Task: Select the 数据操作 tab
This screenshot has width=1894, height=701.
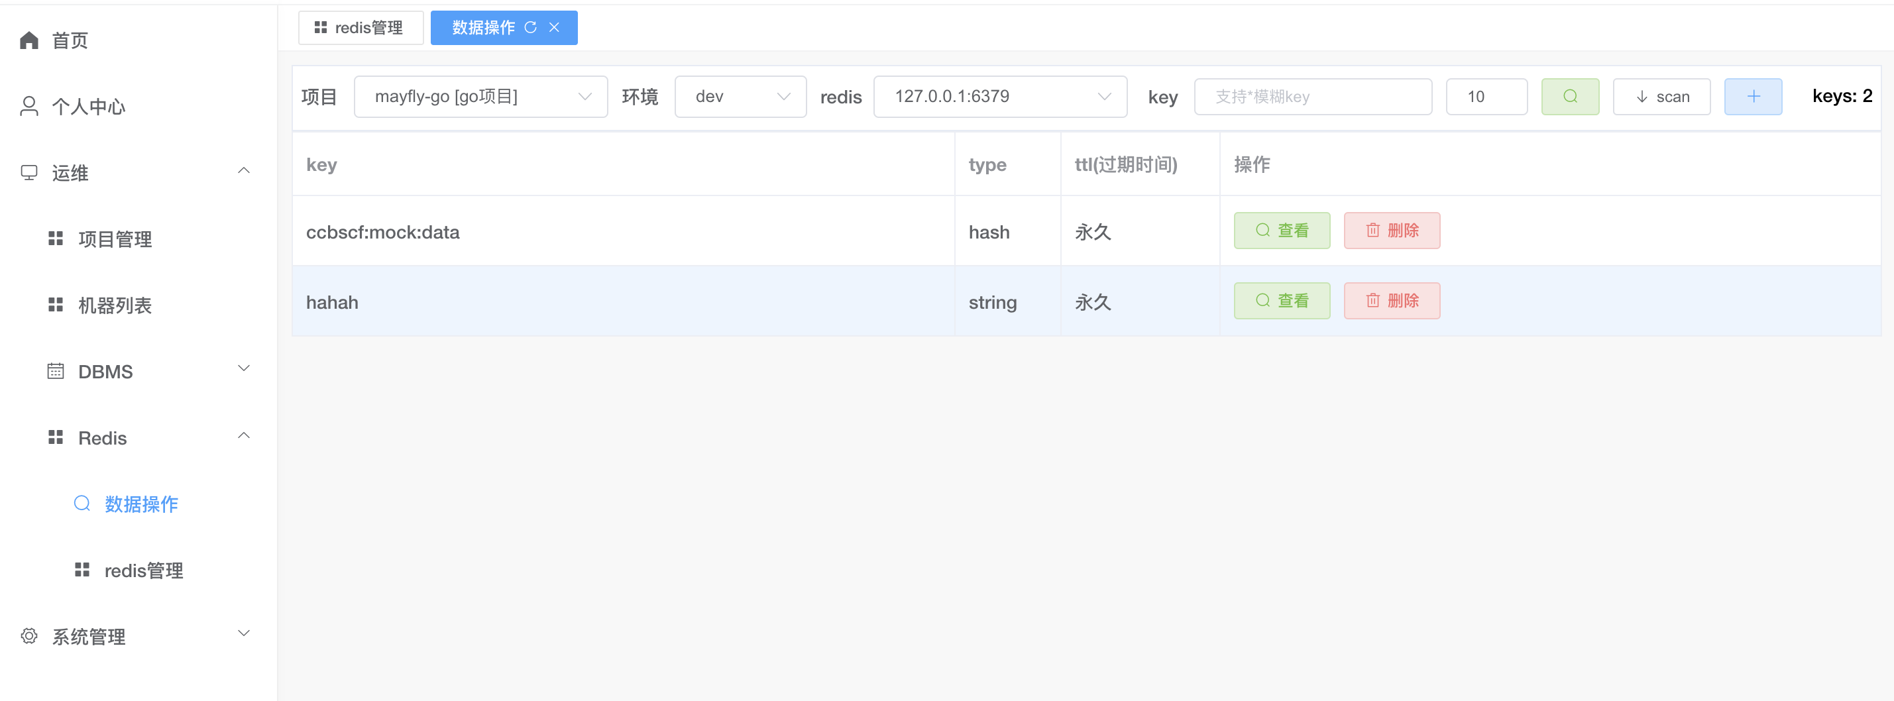Action: pyautogui.click(x=504, y=27)
